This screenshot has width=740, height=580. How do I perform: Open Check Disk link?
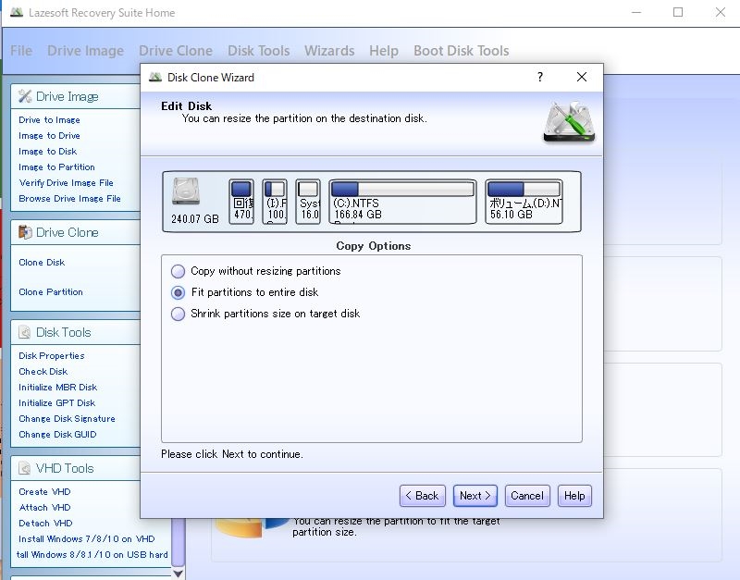coord(43,372)
